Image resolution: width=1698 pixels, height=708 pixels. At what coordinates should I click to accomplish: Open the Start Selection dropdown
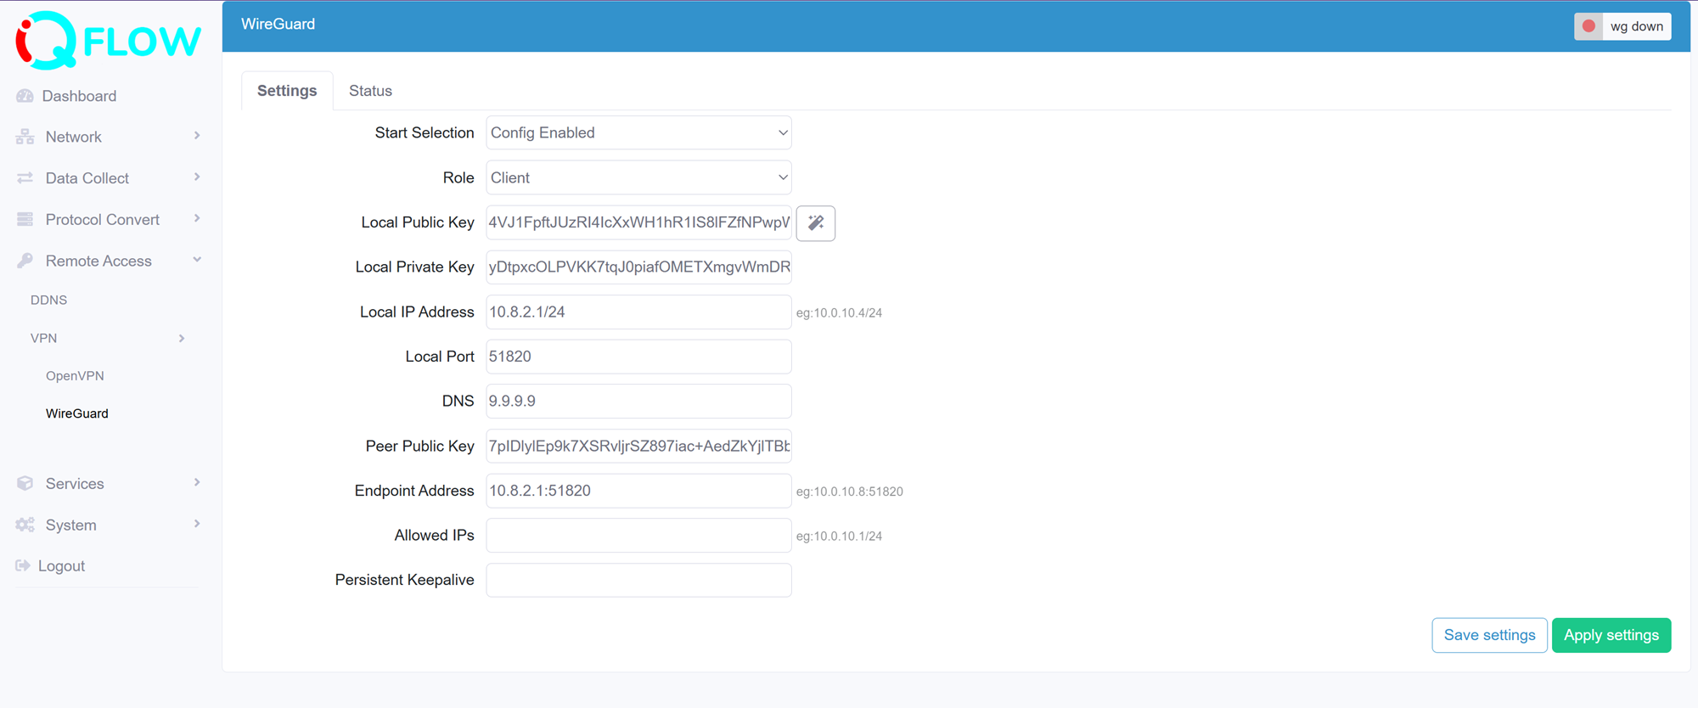pyautogui.click(x=638, y=132)
